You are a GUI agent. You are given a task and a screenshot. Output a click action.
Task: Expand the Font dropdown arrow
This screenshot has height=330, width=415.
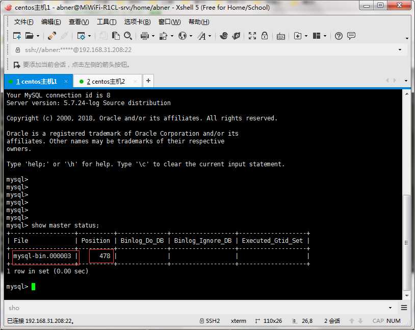point(210,36)
